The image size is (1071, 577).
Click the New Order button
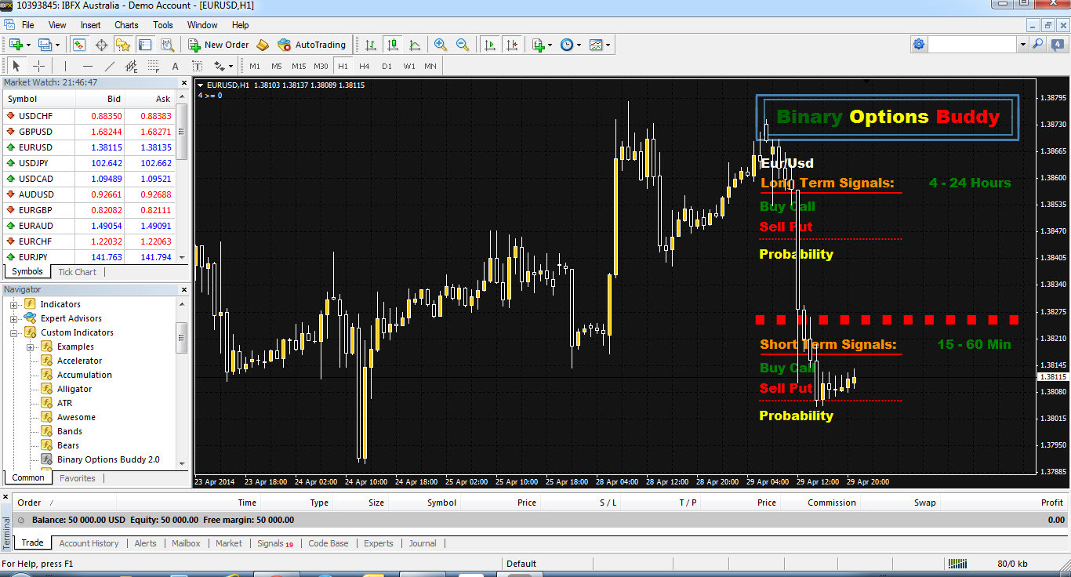point(219,45)
